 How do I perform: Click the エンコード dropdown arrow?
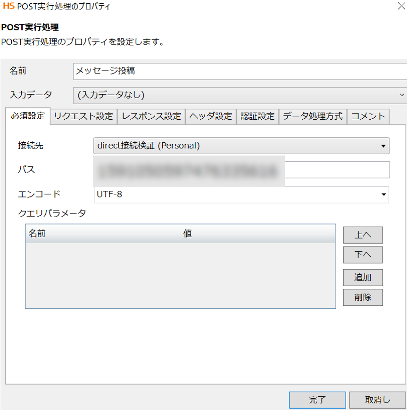tap(384, 195)
